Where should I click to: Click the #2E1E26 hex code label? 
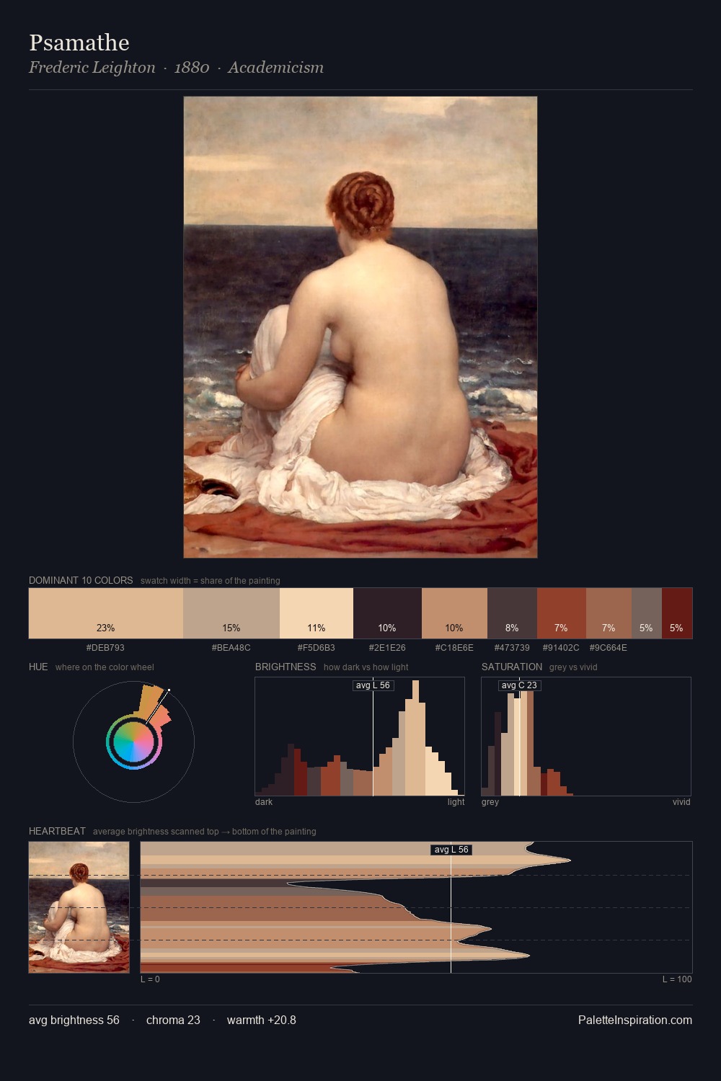tap(387, 648)
